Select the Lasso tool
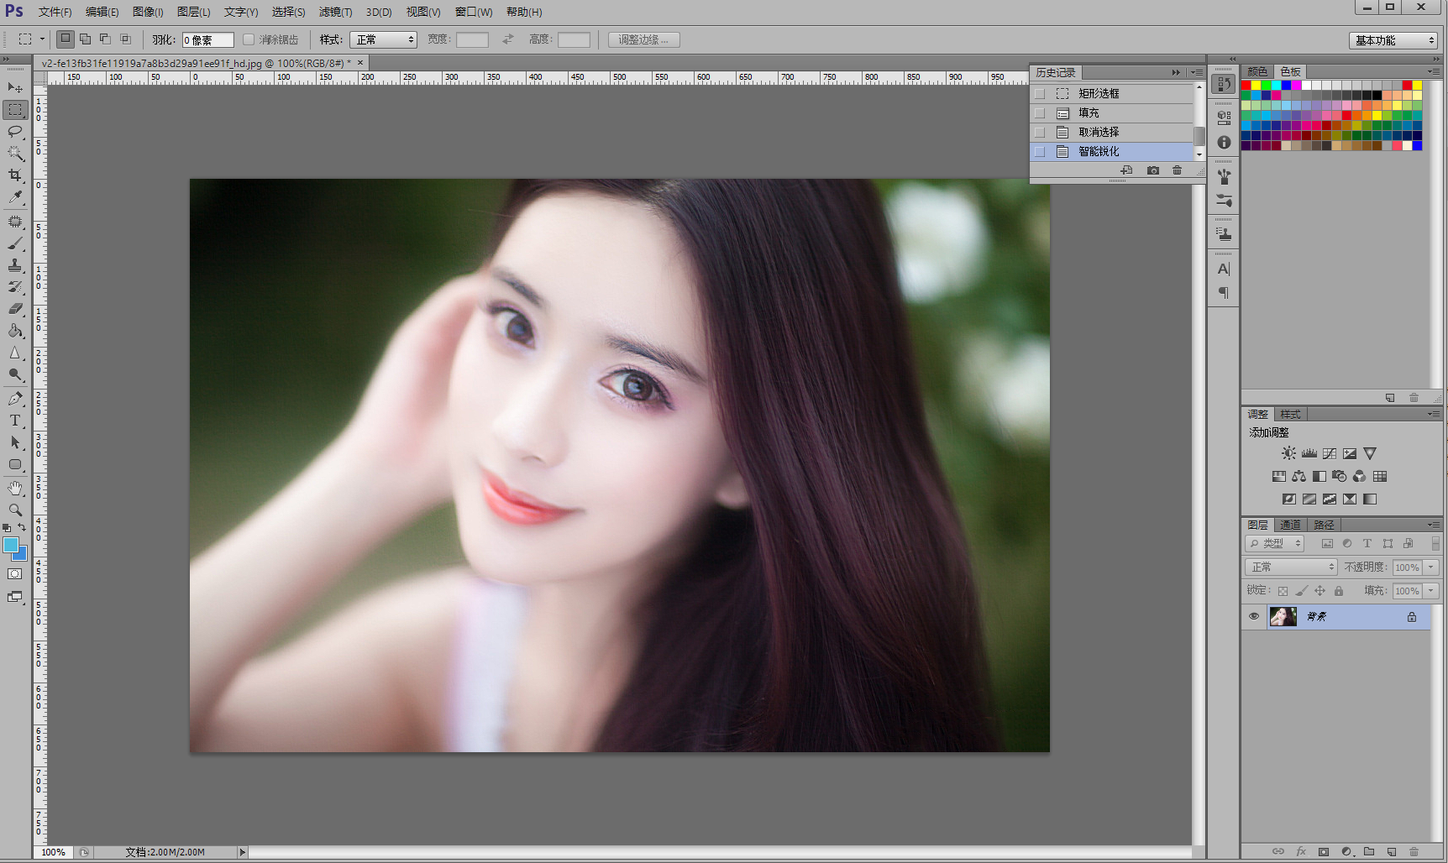1448x863 pixels. (15, 131)
